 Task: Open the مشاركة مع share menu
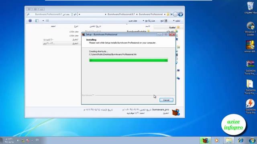click(x=149, y=21)
